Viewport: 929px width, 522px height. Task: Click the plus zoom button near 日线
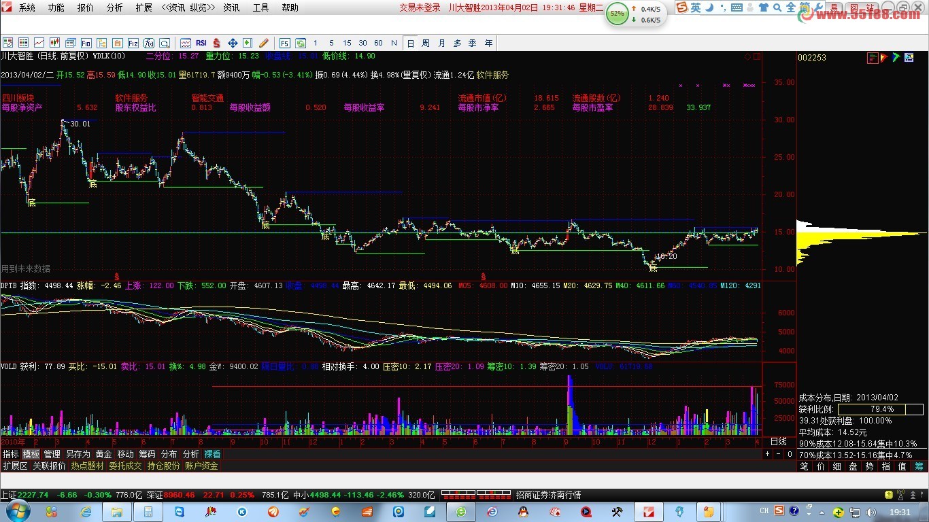(768, 454)
